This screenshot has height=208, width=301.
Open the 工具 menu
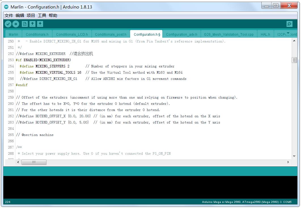tap(42, 16)
